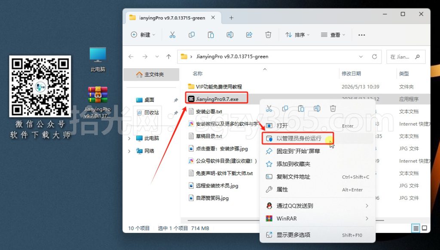Choose 以管理员身份运行 from the context menu

click(x=318, y=139)
